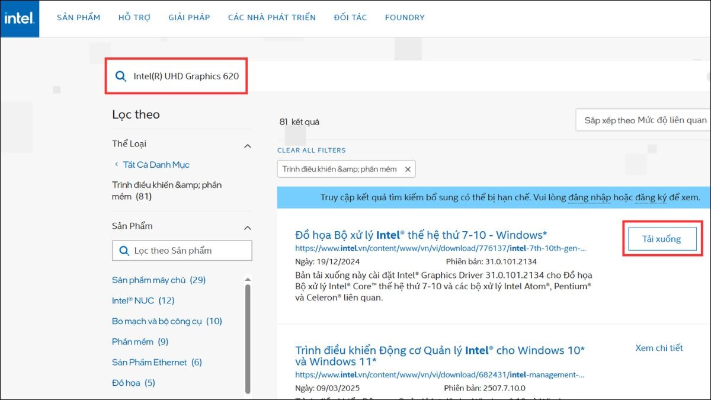Open the Sắp xếp theo sort dropdown
Screen dimensions: 711x400
[643, 120]
